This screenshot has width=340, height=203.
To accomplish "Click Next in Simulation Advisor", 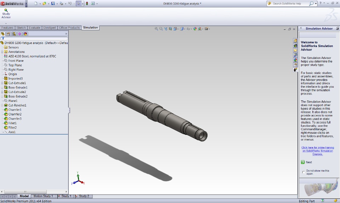I will tap(306, 162).
